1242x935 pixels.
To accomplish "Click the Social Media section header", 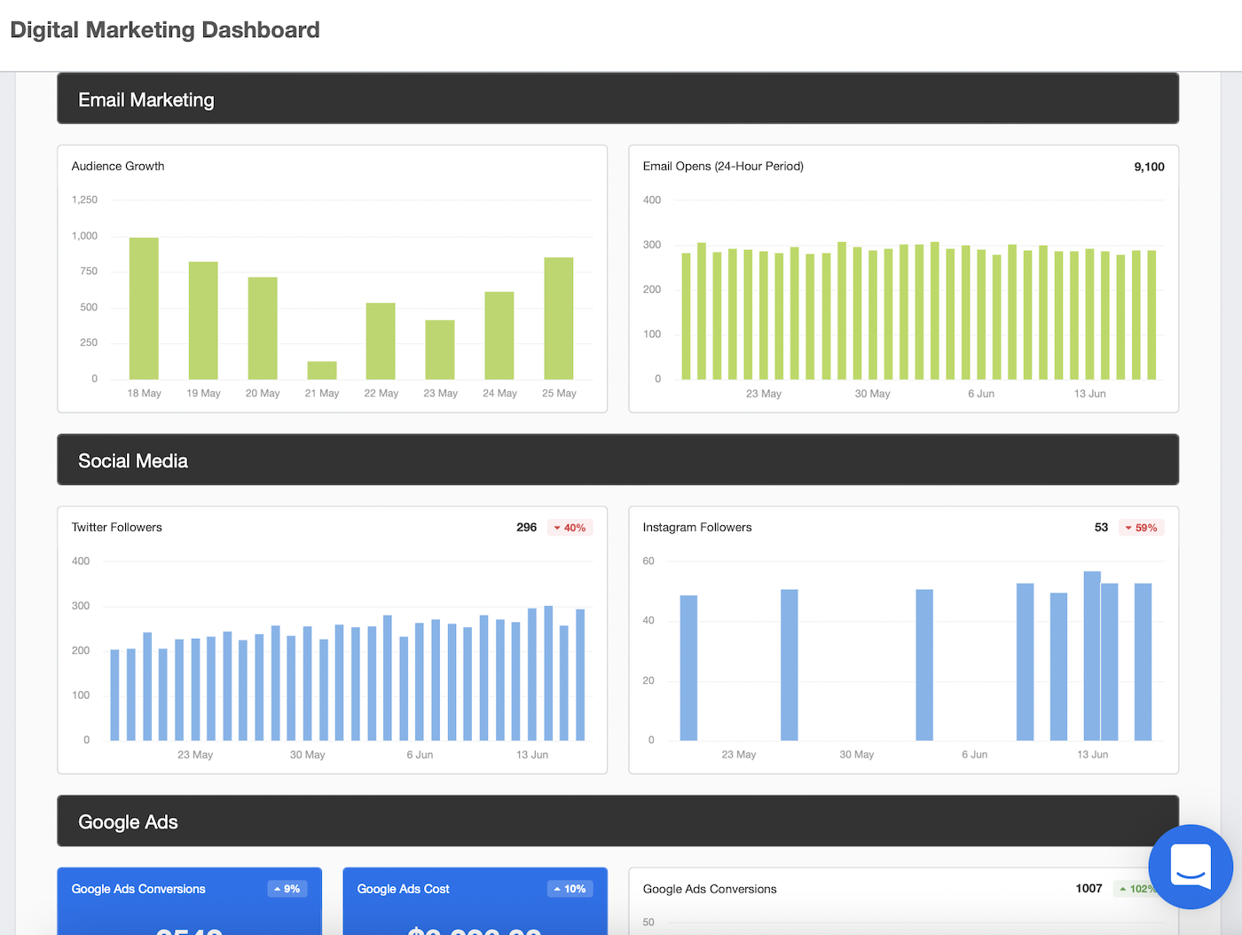I will (x=617, y=460).
